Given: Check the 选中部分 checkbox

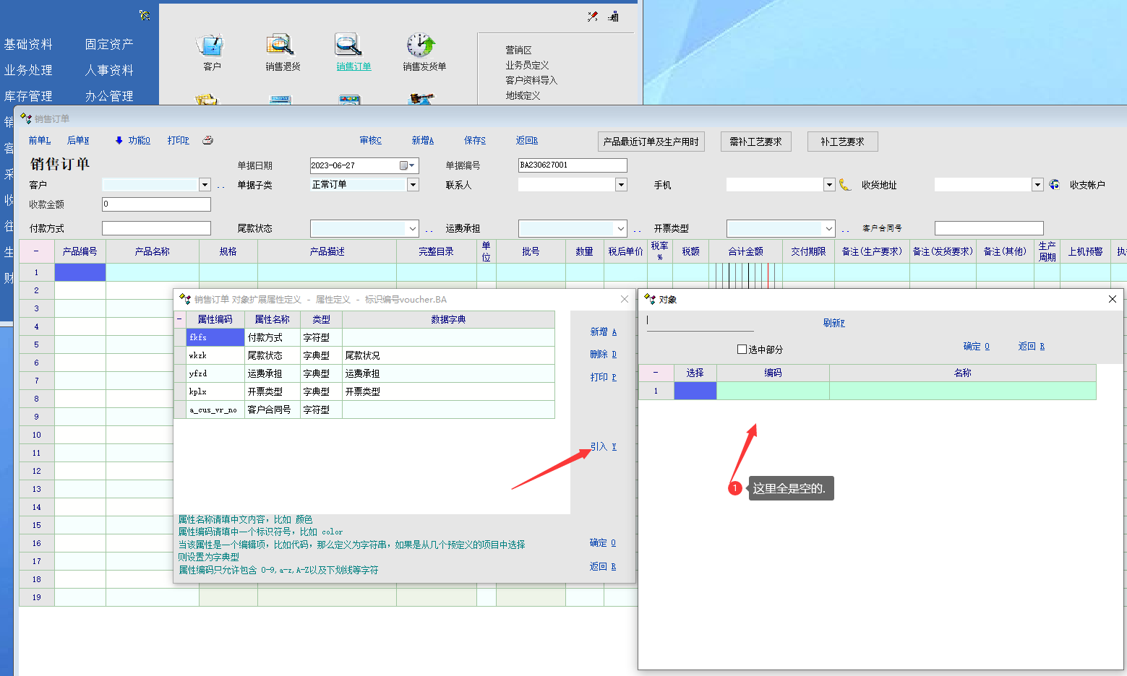Looking at the screenshot, I should [x=742, y=350].
